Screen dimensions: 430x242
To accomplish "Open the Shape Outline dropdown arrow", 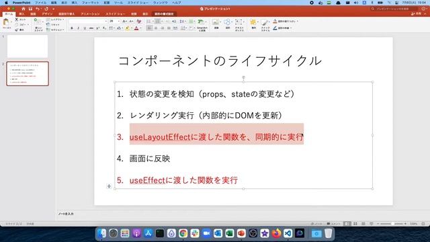I will [x=291, y=28].
